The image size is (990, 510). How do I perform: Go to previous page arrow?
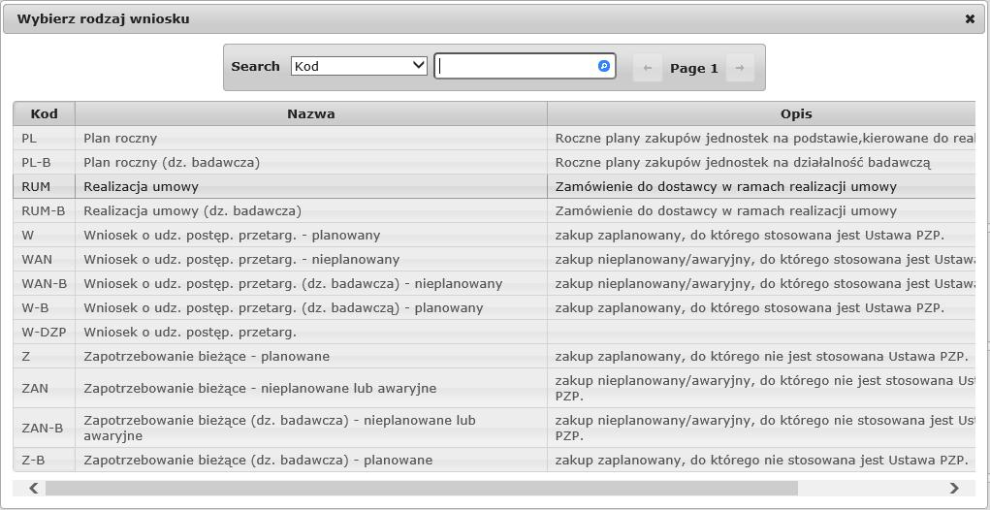pyautogui.click(x=647, y=68)
